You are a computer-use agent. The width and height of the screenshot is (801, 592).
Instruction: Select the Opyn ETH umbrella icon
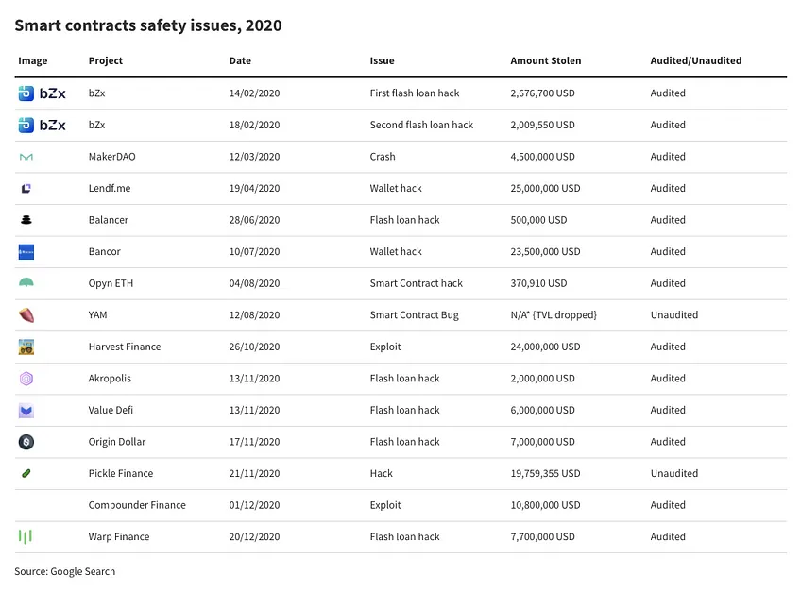26,282
